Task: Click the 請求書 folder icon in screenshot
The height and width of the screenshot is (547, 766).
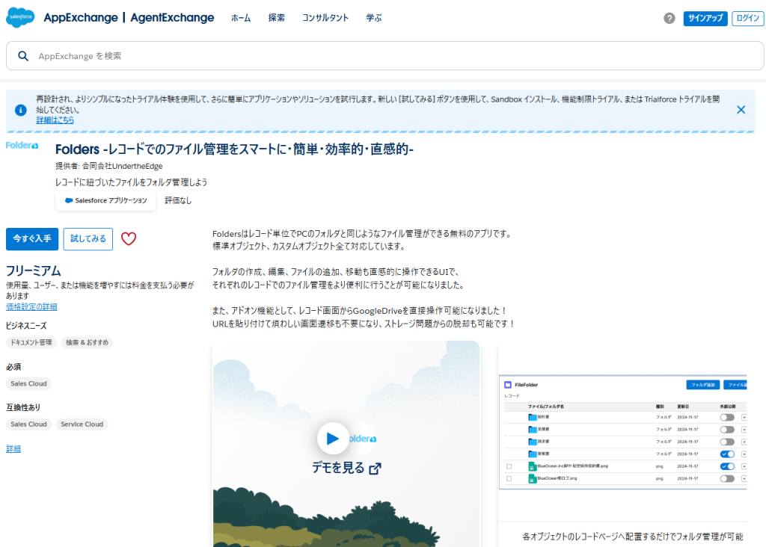Action: pyautogui.click(x=532, y=442)
